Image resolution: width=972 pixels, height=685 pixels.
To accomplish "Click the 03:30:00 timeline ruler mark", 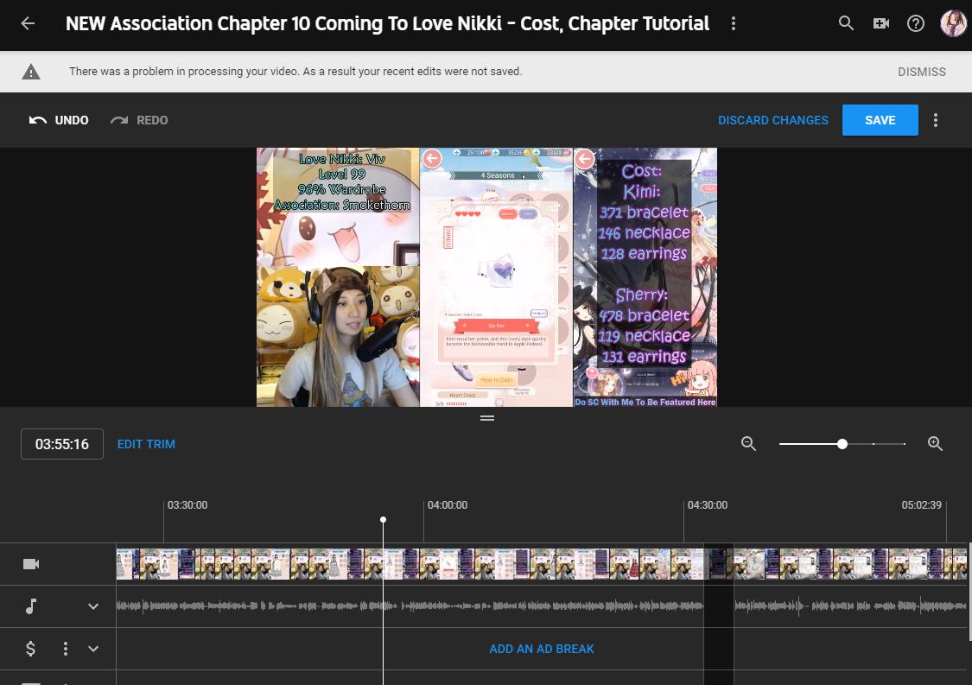I will (x=187, y=505).
